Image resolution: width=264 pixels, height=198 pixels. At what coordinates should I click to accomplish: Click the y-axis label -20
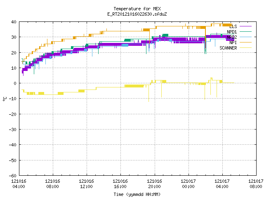tap(13, 114)
